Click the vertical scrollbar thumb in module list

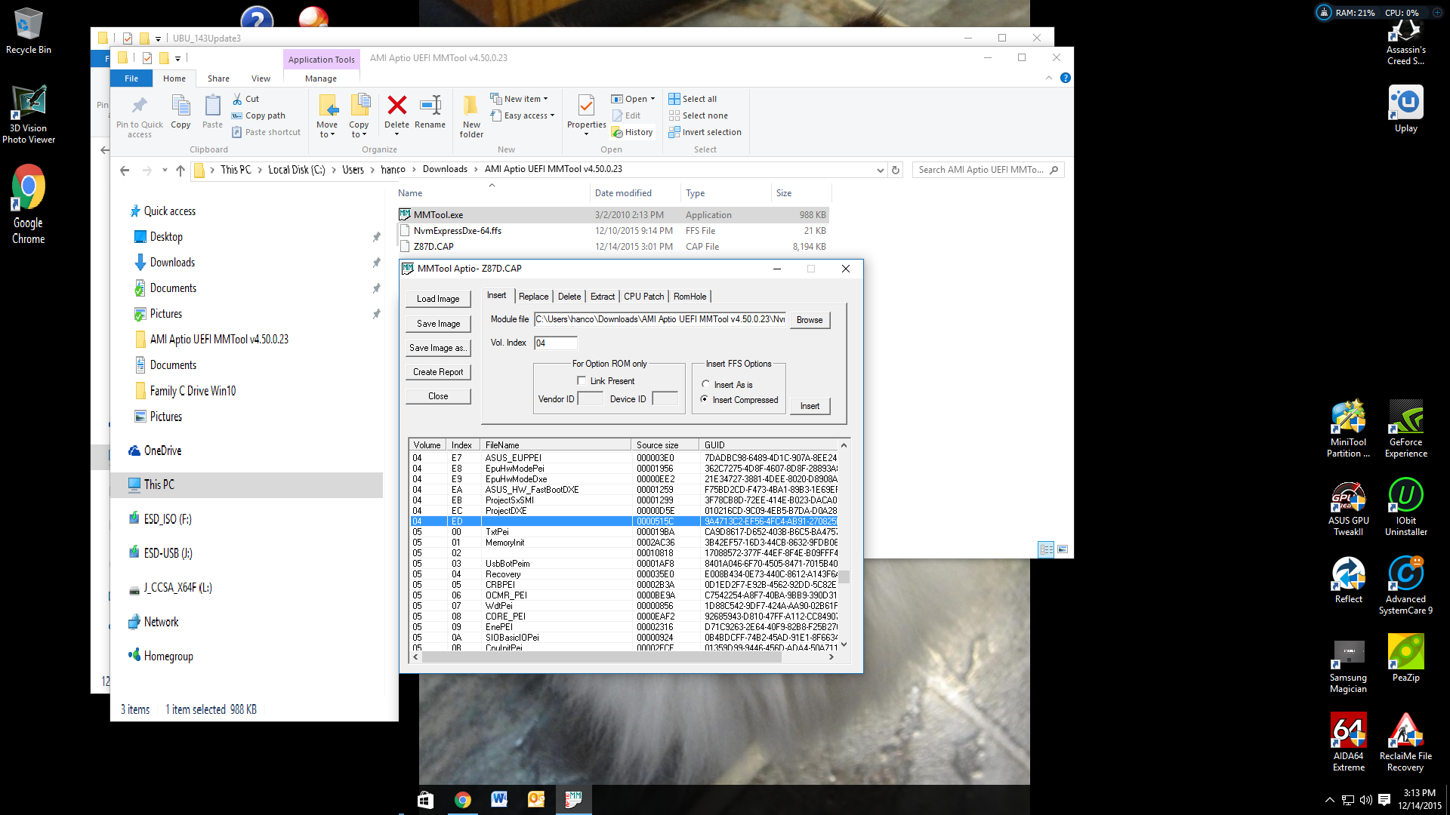point(844,577)
